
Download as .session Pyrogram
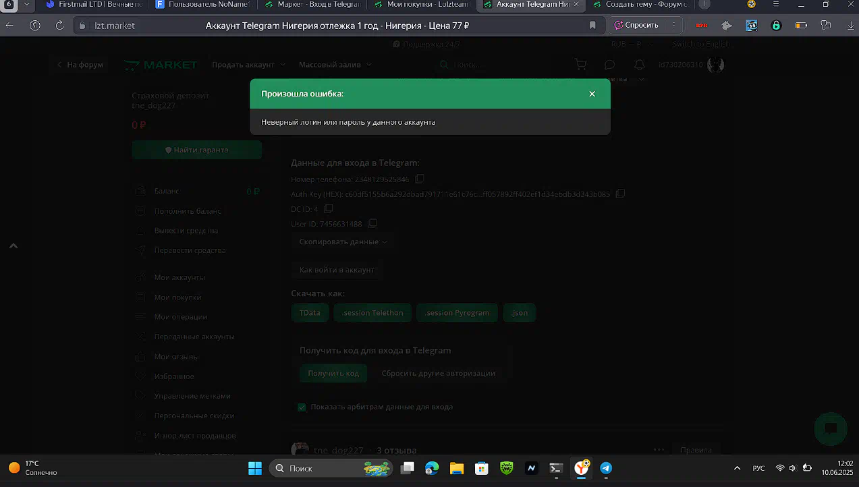(458, 313)
